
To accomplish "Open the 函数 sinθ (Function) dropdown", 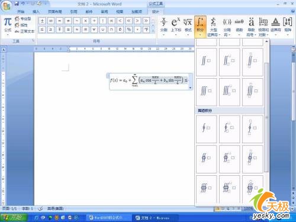I will coord(239,27).
